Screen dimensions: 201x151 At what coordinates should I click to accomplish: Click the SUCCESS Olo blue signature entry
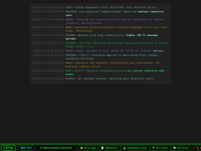tap(100, 45)
